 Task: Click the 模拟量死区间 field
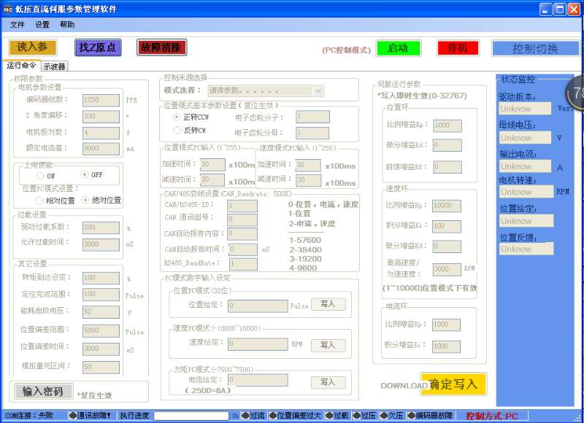click(101, 367)
